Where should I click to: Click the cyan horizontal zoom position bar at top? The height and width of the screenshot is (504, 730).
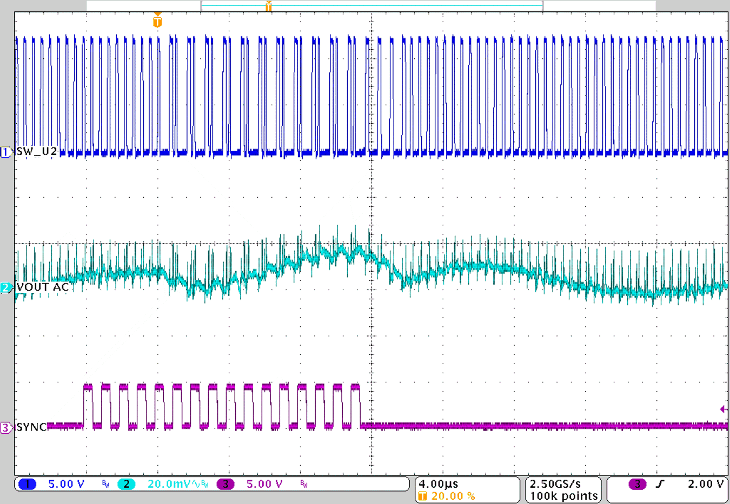point(371,5)
